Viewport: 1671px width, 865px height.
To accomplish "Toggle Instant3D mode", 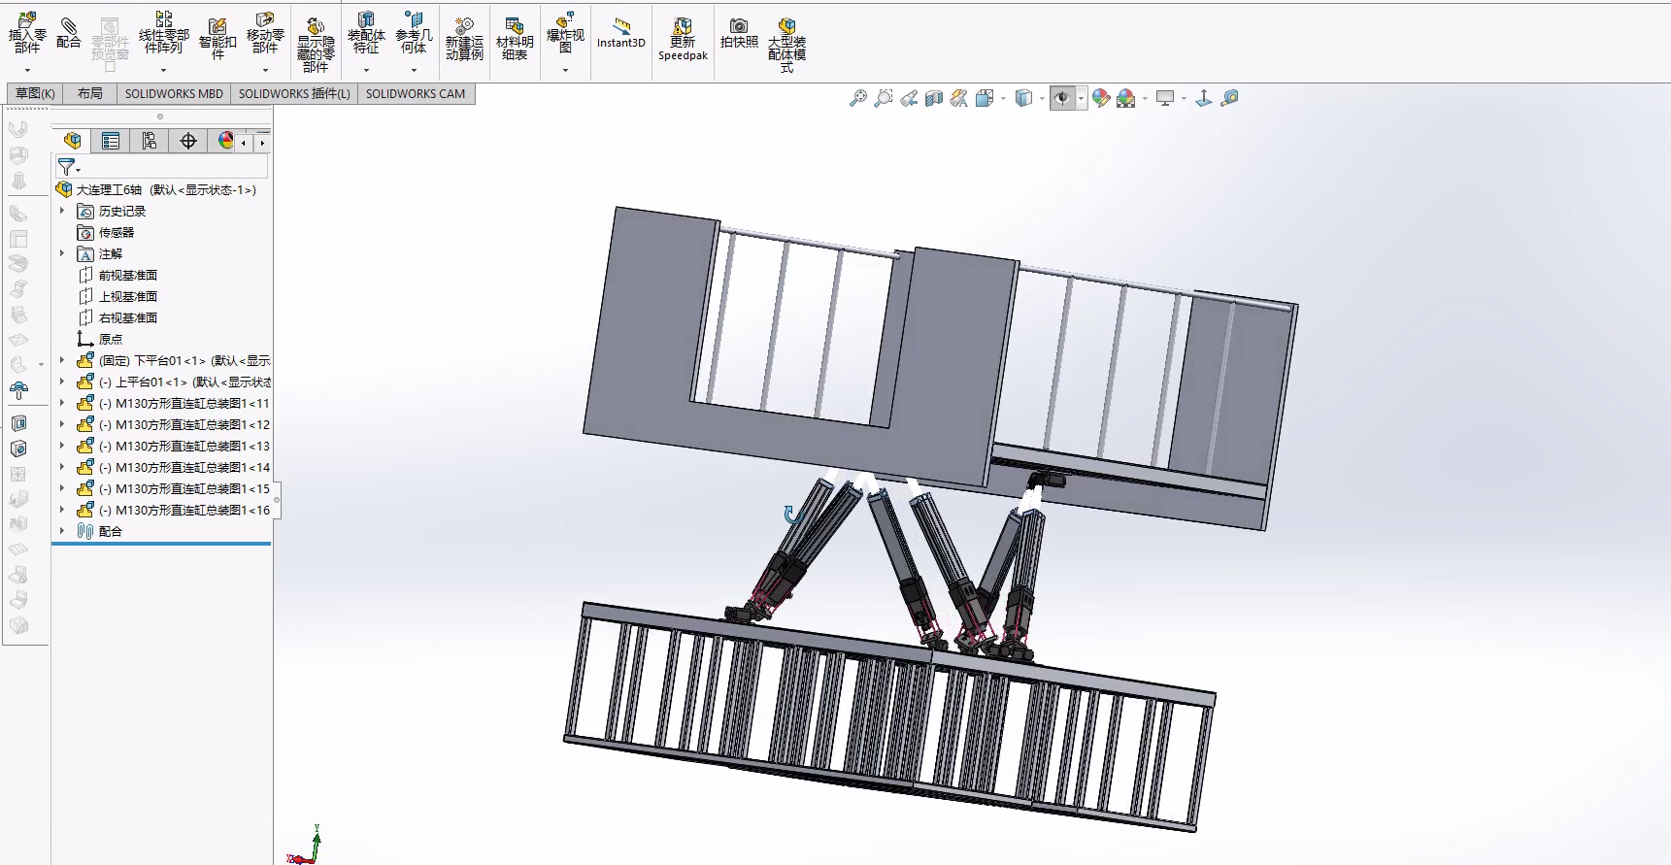I will [x=620, y=32].
